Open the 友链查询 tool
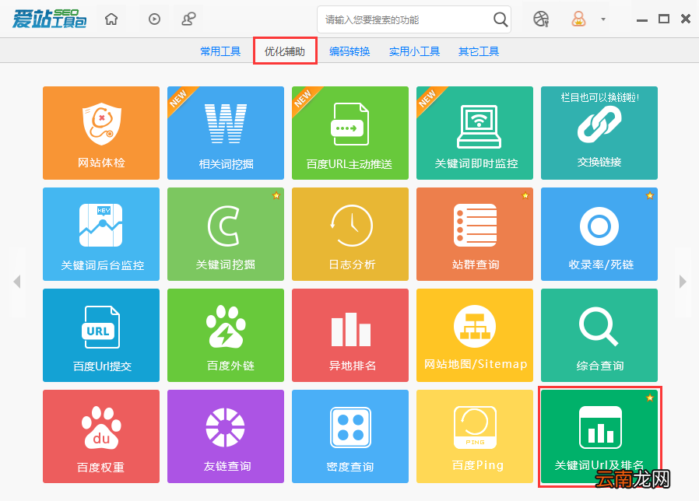This screenshot has width=699, height=501. pyautogui.click(x=226, y=436)
